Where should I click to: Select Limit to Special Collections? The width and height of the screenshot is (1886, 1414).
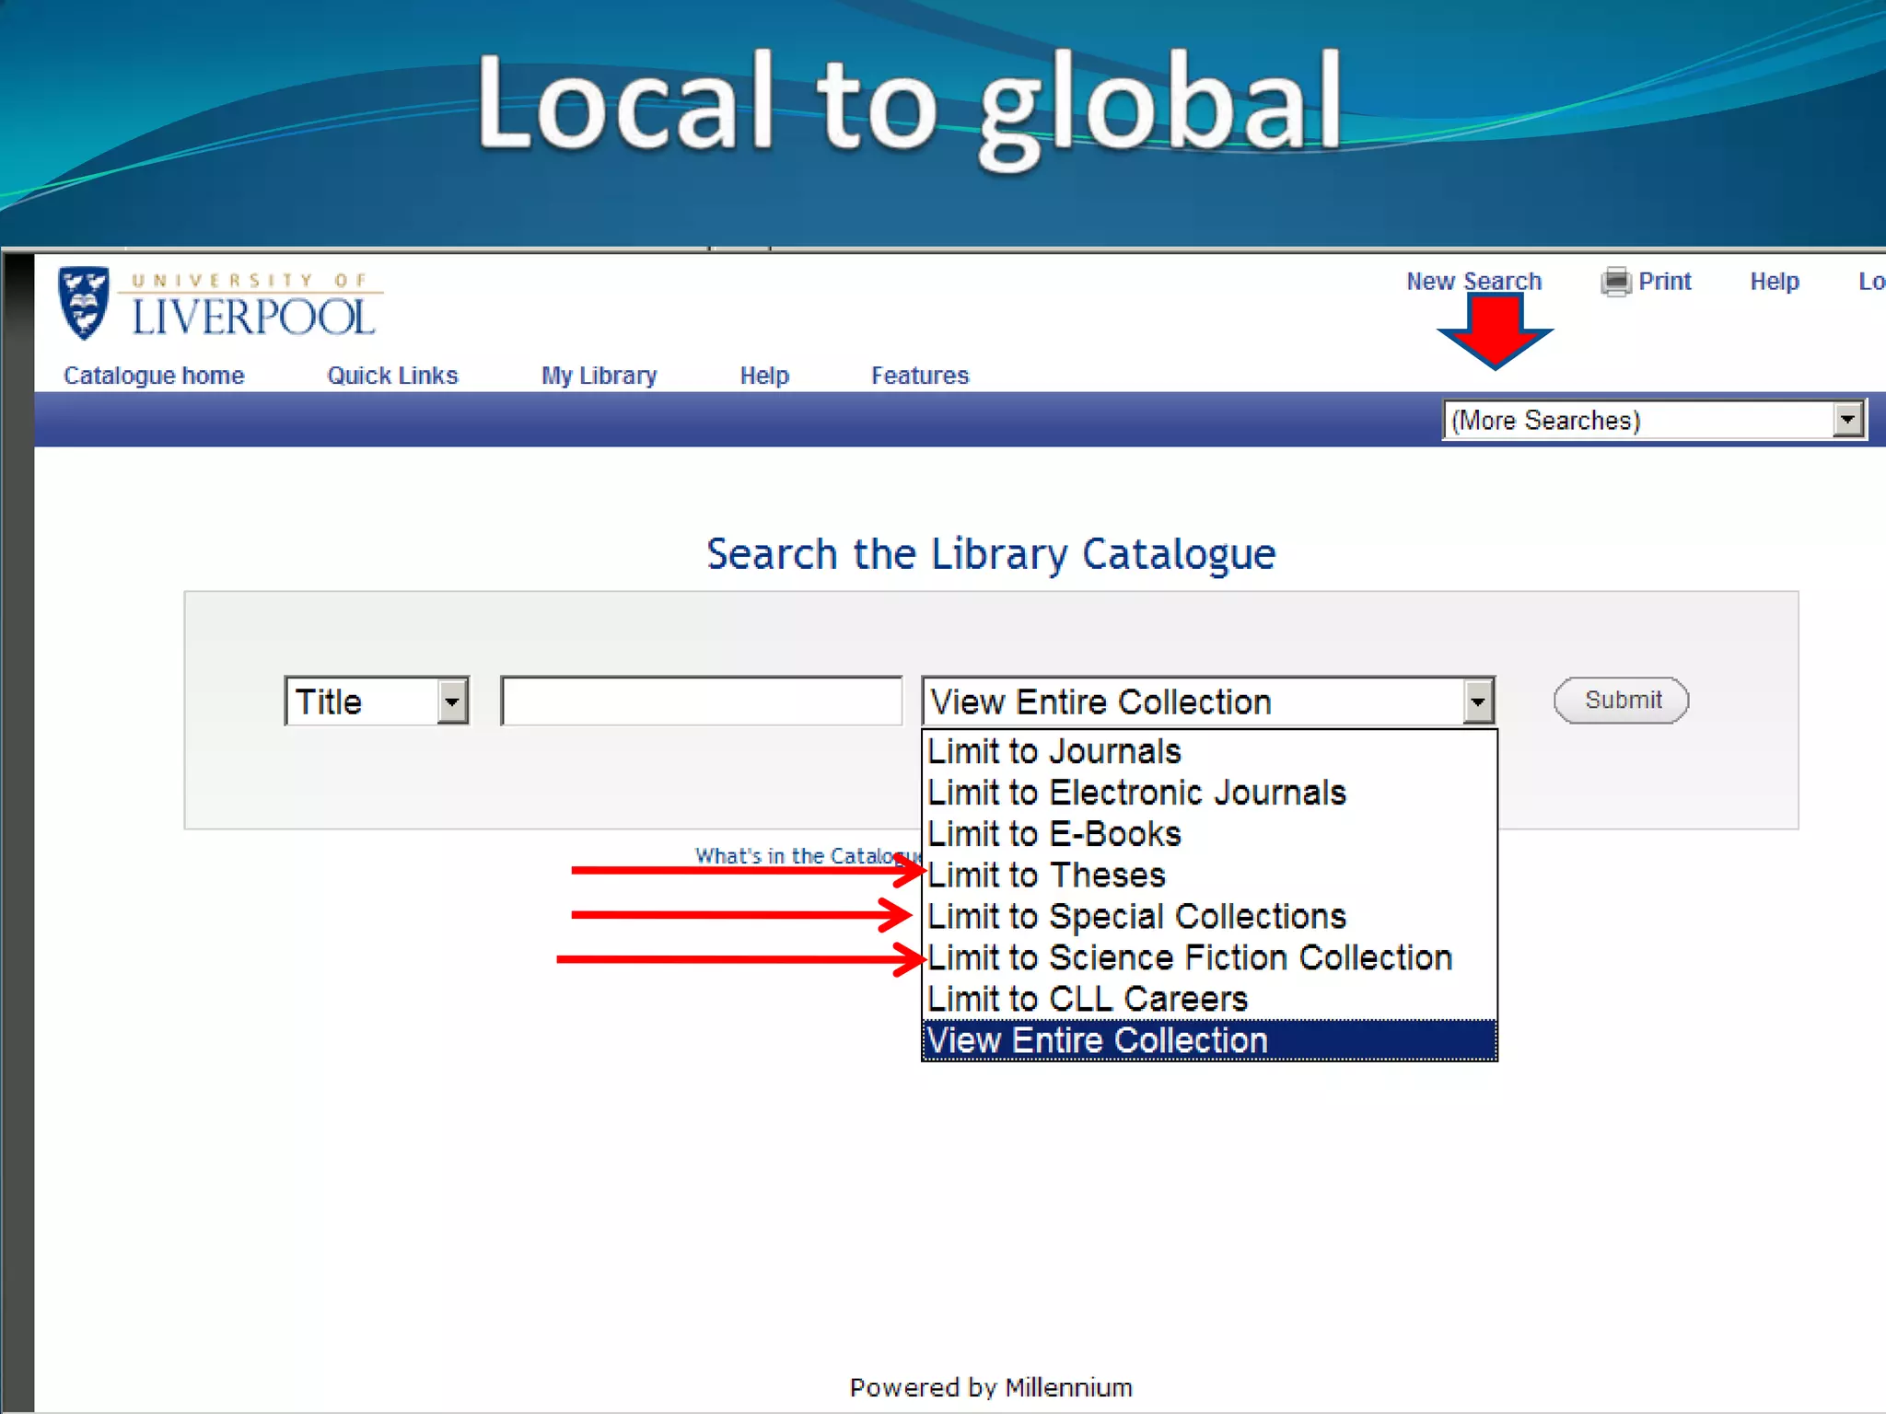1209,916
